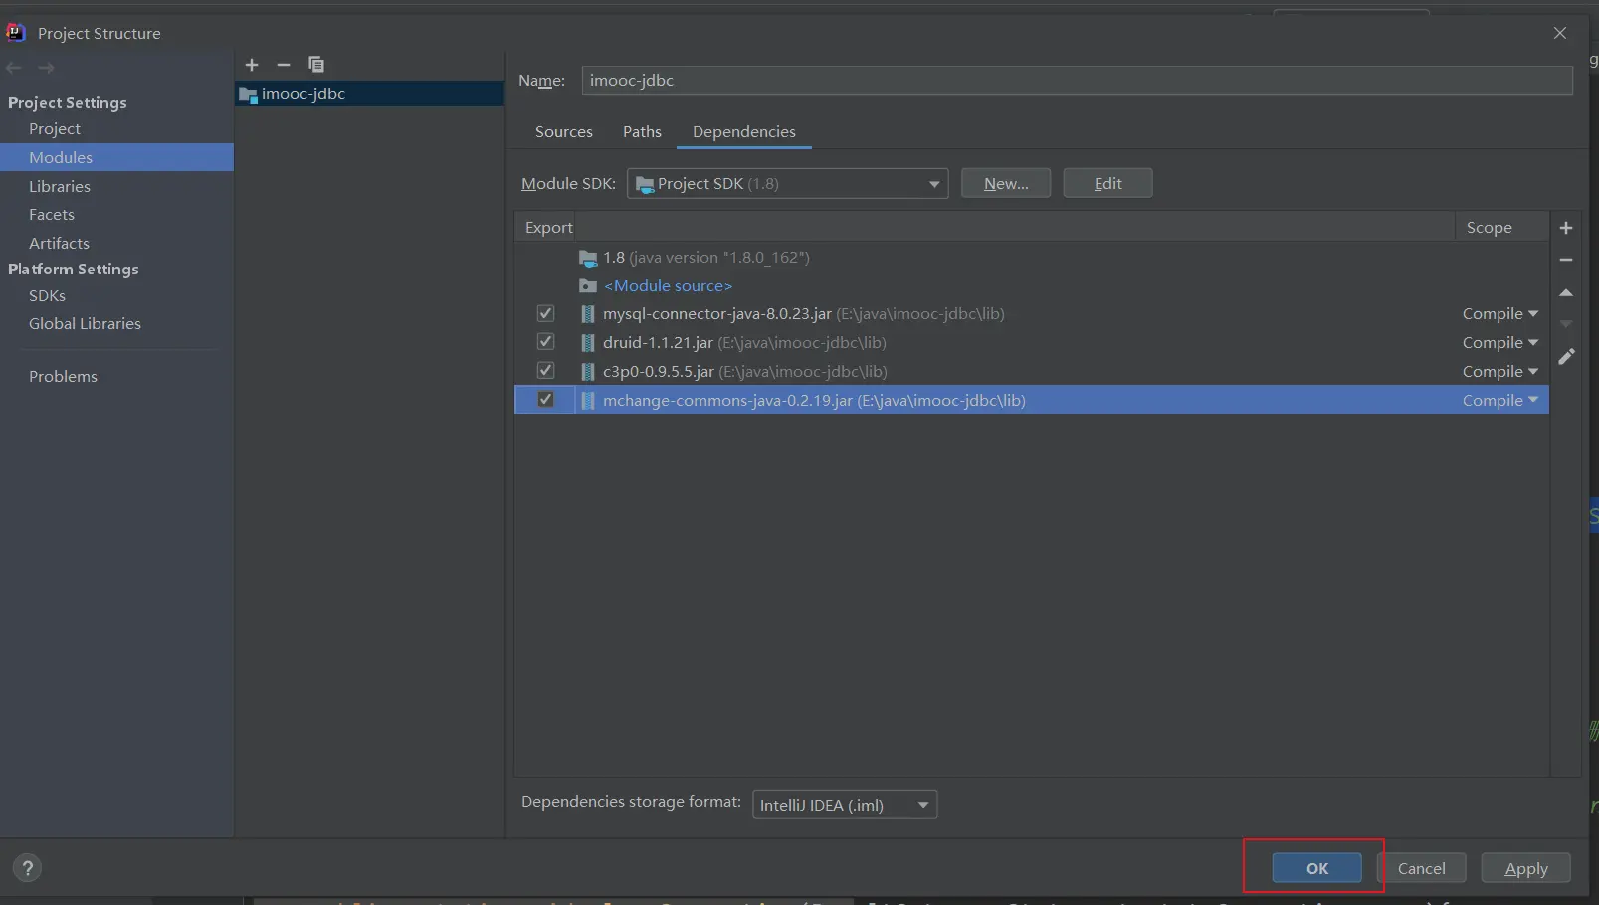Toggle export checkbox for druid-1.1.21.jar
1599x905 pixels.
545,342
